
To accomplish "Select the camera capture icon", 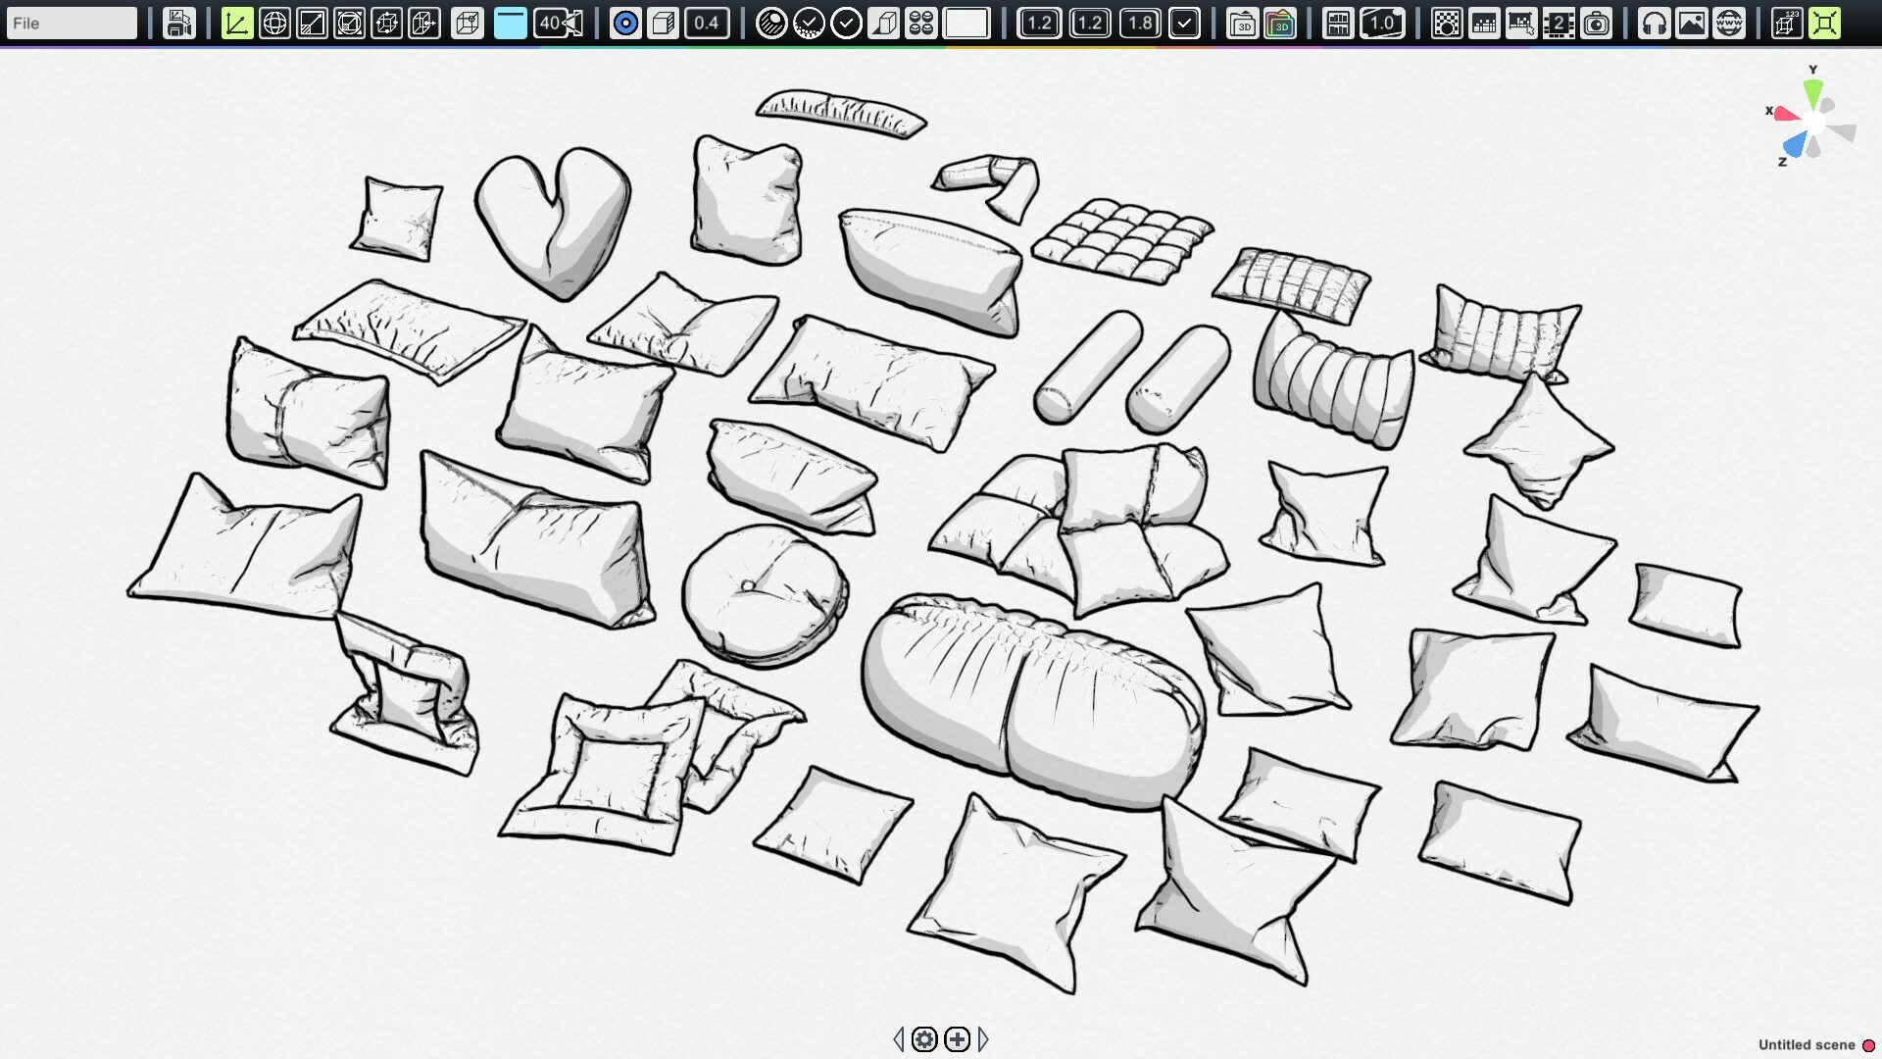I will [x=1597, y=23].
